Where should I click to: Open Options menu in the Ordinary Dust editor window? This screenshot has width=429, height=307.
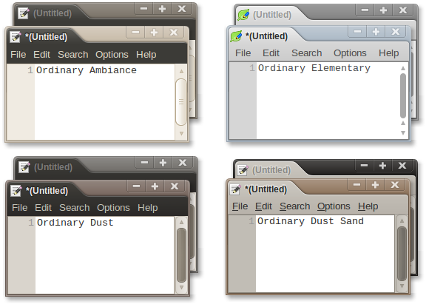pos(113,208)
